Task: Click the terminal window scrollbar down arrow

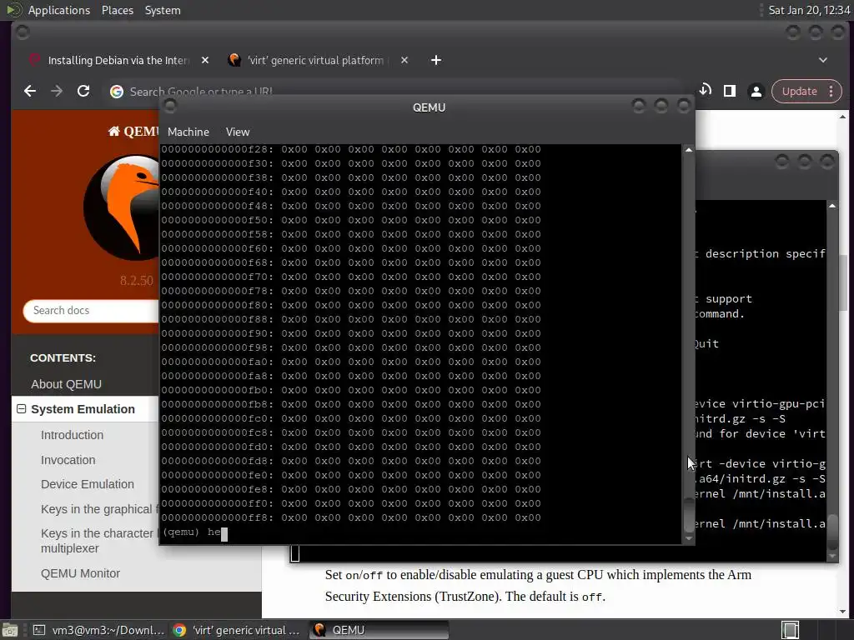Action: 832,556
